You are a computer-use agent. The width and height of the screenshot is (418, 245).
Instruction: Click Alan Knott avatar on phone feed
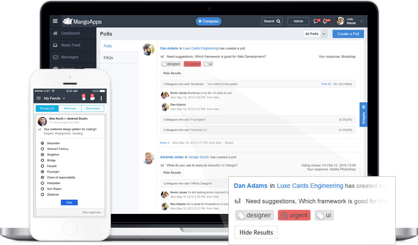coord(42,122)
